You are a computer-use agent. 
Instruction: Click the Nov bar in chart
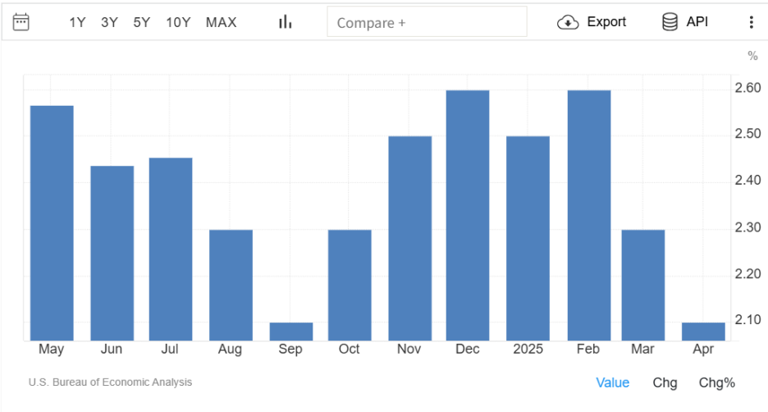click(410, 238)
